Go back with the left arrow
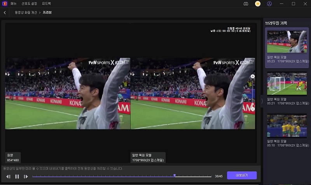The height and width of the screenshot is (185, 311). coord(5,12)
